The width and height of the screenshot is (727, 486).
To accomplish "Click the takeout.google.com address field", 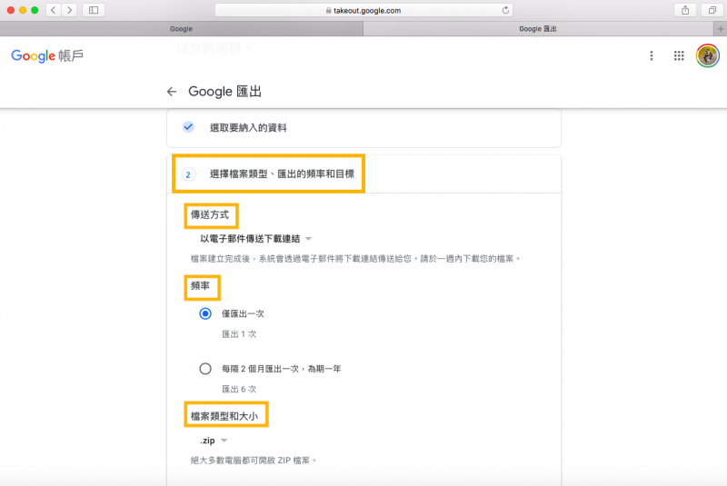I will (363, 10).
